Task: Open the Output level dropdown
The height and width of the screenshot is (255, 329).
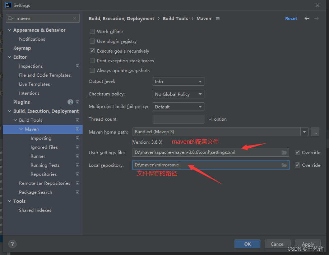Action: [x=178, y=81]
